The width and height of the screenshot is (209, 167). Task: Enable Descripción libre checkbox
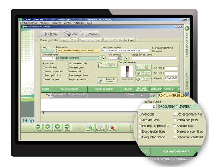(44, 75)
